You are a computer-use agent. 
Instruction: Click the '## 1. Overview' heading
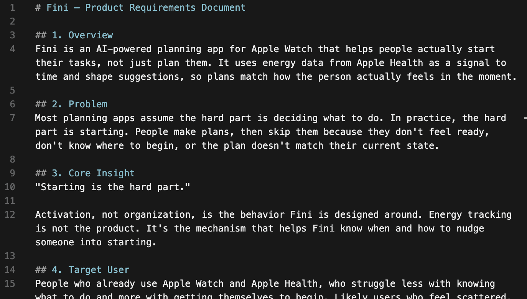[74, 35]
